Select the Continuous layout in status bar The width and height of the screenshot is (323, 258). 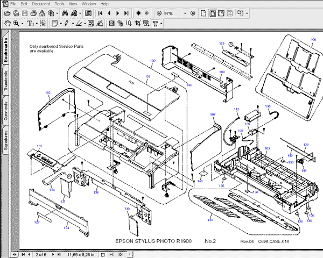click(111, 254)
